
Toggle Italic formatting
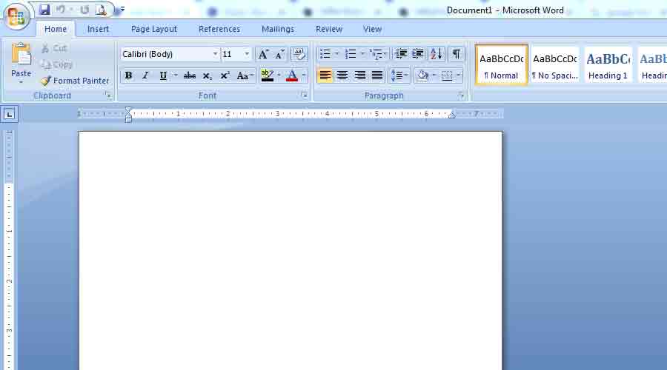[x=145, y=75]
